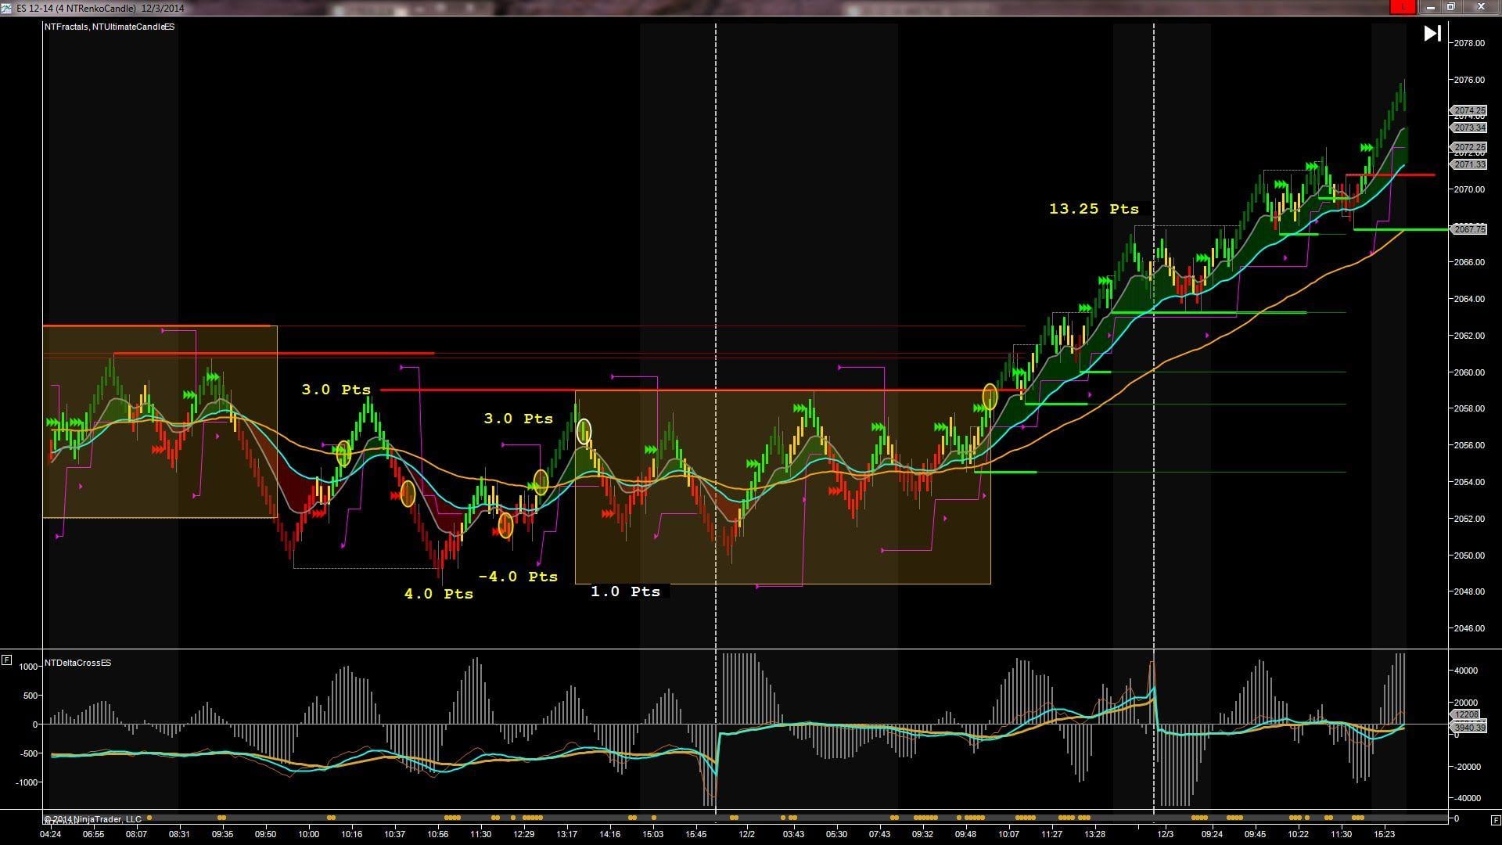Minimize the ES 12-14 chart window
Screen dimensions: 1502x845
coord(1430,7)
